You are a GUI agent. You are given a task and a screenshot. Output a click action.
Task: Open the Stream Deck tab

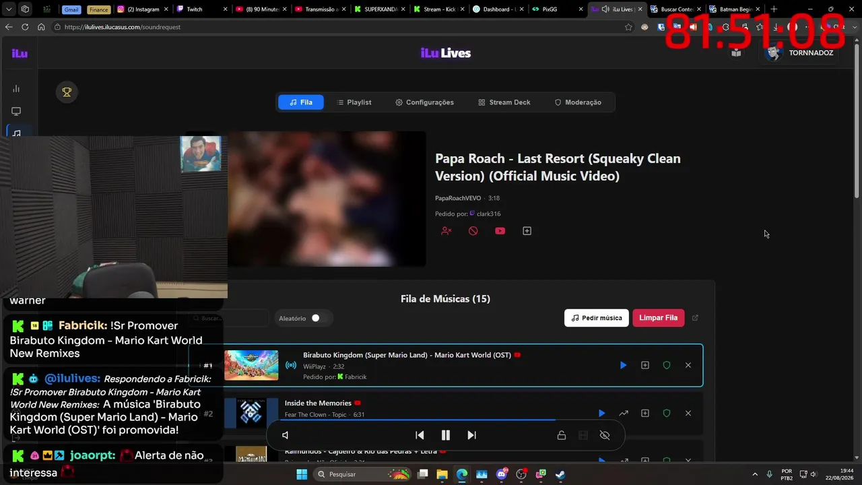[504, 102]
